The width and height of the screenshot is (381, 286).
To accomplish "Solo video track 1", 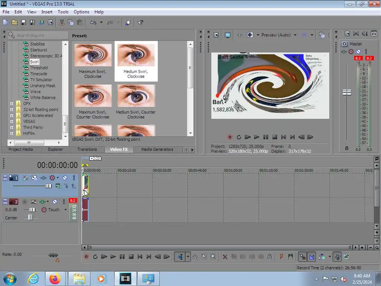I will pos(74,178).
